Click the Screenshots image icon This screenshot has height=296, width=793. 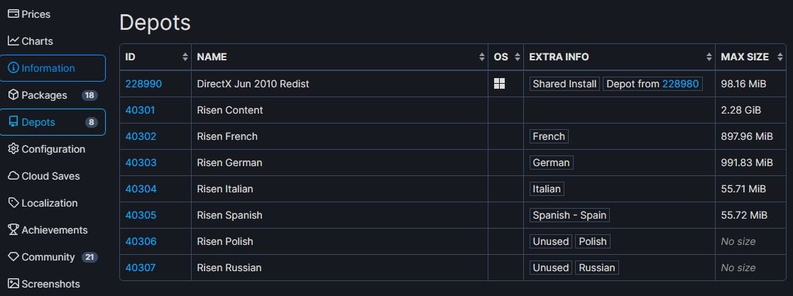[x=13, y=284]
